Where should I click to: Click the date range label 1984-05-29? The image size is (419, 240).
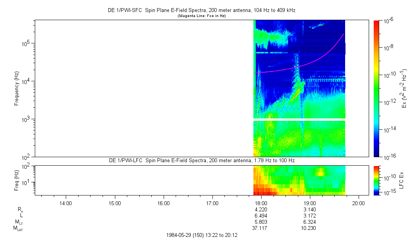pos(201,235)
